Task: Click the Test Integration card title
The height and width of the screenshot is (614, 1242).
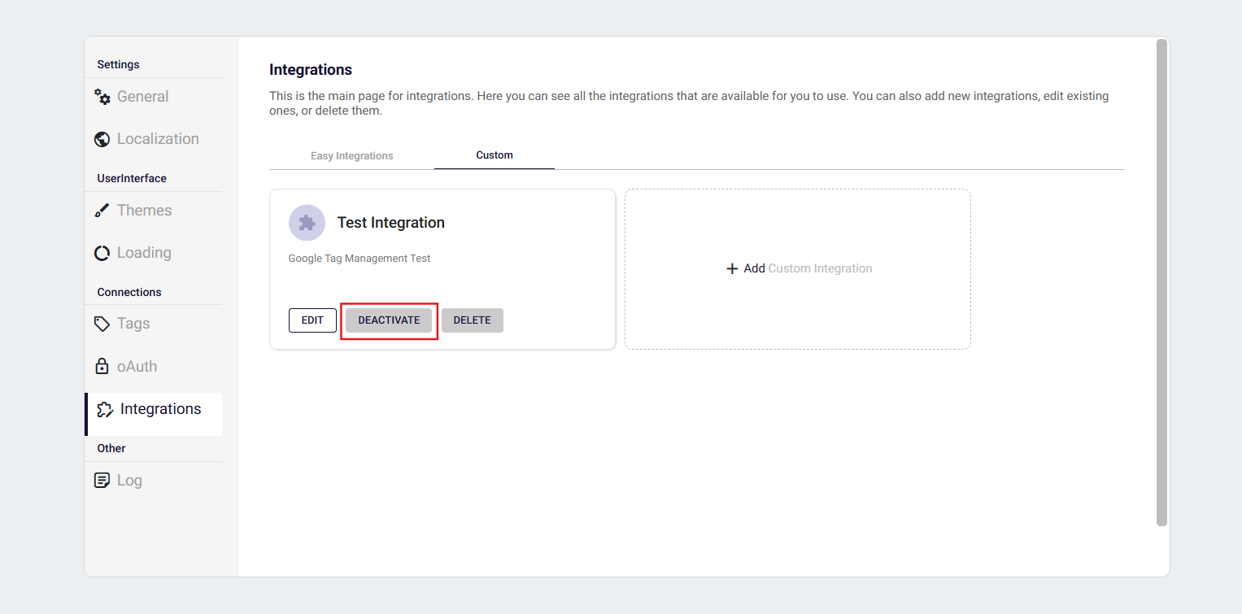Action: coord(390,223)
